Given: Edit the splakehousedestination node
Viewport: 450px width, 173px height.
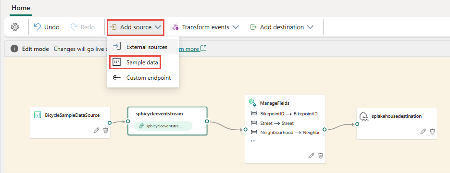Looking at the screenshot, I should coord(423,131).
